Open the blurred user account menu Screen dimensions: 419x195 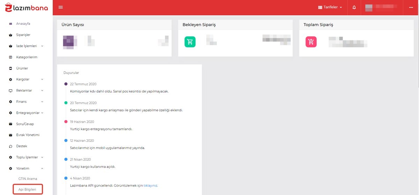[382, 7]
